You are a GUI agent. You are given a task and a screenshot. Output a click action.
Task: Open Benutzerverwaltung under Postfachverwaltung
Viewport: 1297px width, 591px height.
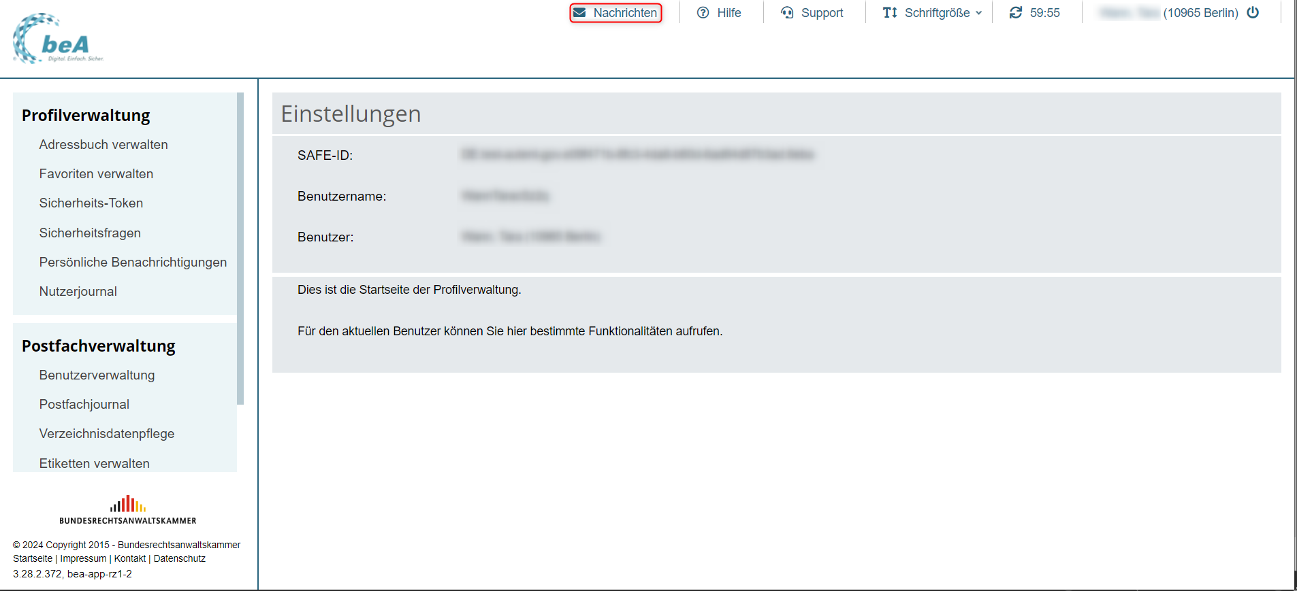click(97, 375)
